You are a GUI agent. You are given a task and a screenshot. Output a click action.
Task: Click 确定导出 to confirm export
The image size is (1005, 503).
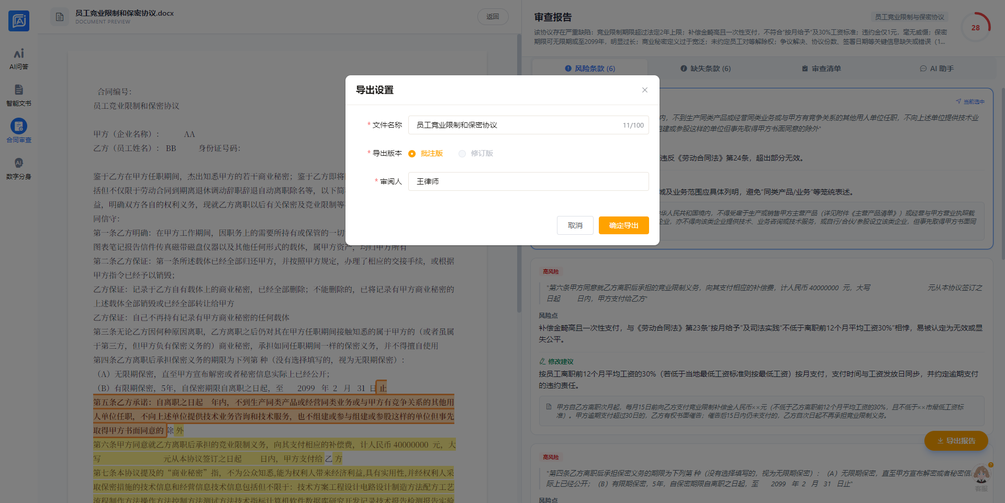[x=623, y=225]
